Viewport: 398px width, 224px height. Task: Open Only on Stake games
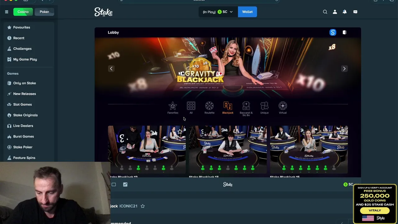(x=29, y=83)
